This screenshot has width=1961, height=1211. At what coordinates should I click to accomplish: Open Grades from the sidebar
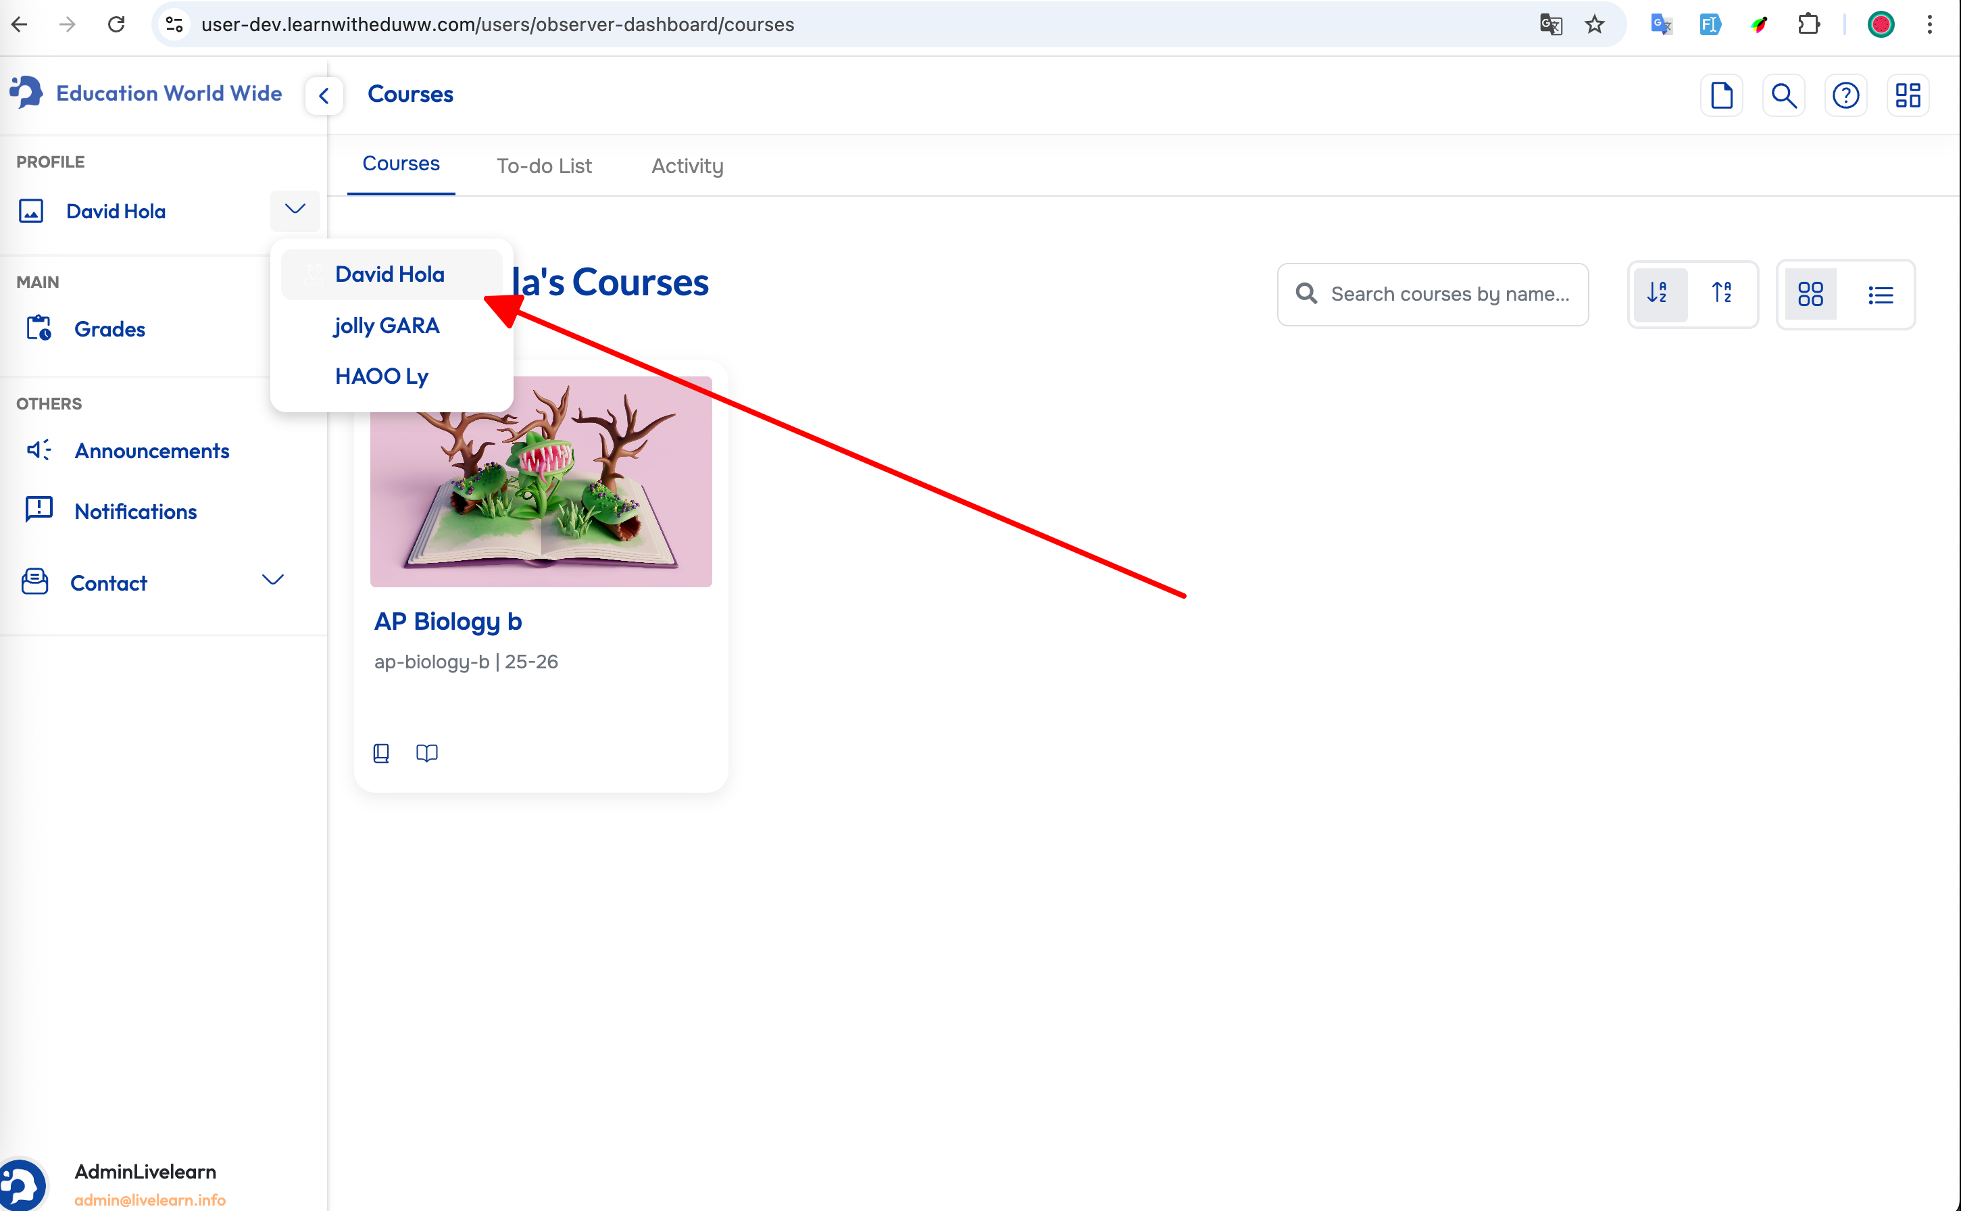click(x=109, y=329)
